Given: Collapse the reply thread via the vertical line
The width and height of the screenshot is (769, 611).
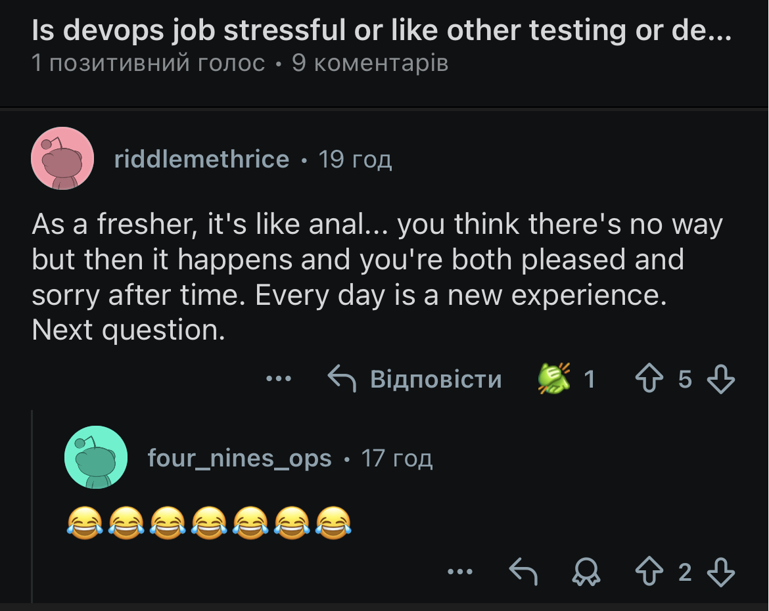Looking at the screenshot, I should 32,506.
